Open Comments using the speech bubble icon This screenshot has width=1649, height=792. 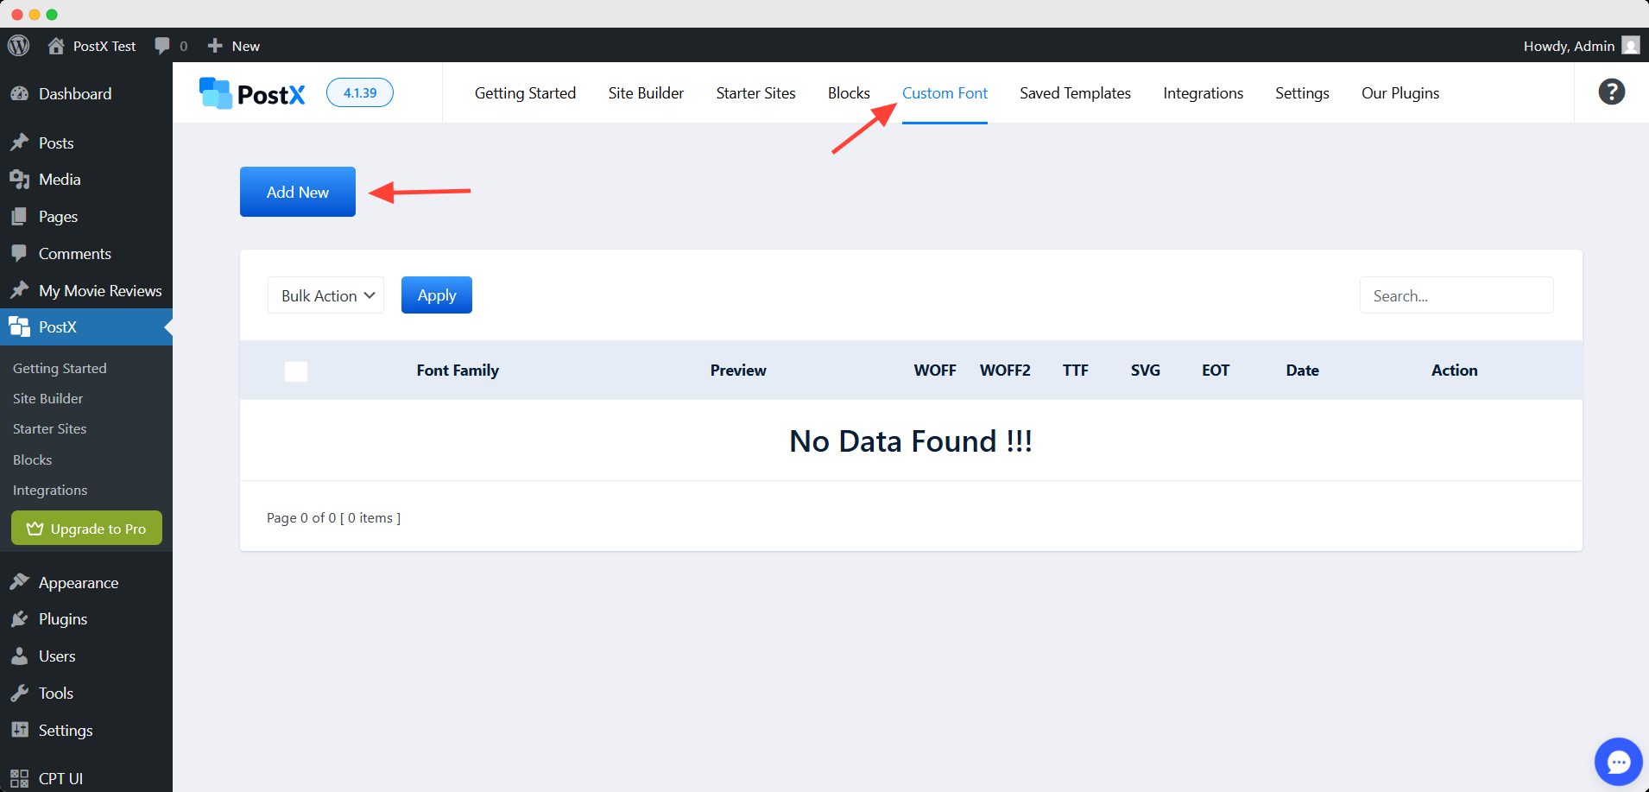coord(19,253)
